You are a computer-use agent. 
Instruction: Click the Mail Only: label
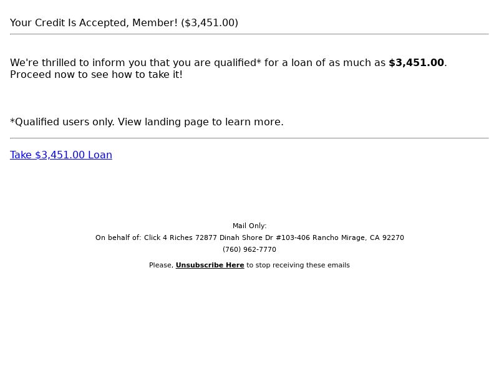(249, 226)
